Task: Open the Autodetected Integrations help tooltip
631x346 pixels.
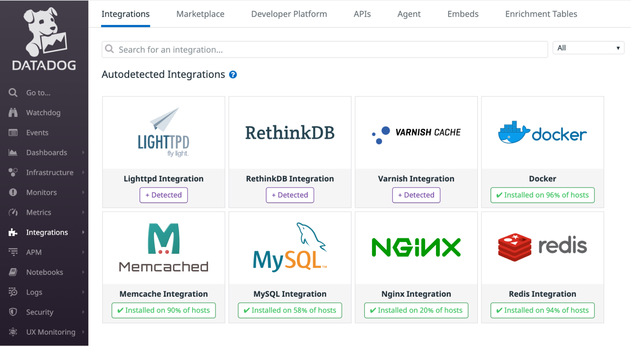Action: click(x=233, y=75)
